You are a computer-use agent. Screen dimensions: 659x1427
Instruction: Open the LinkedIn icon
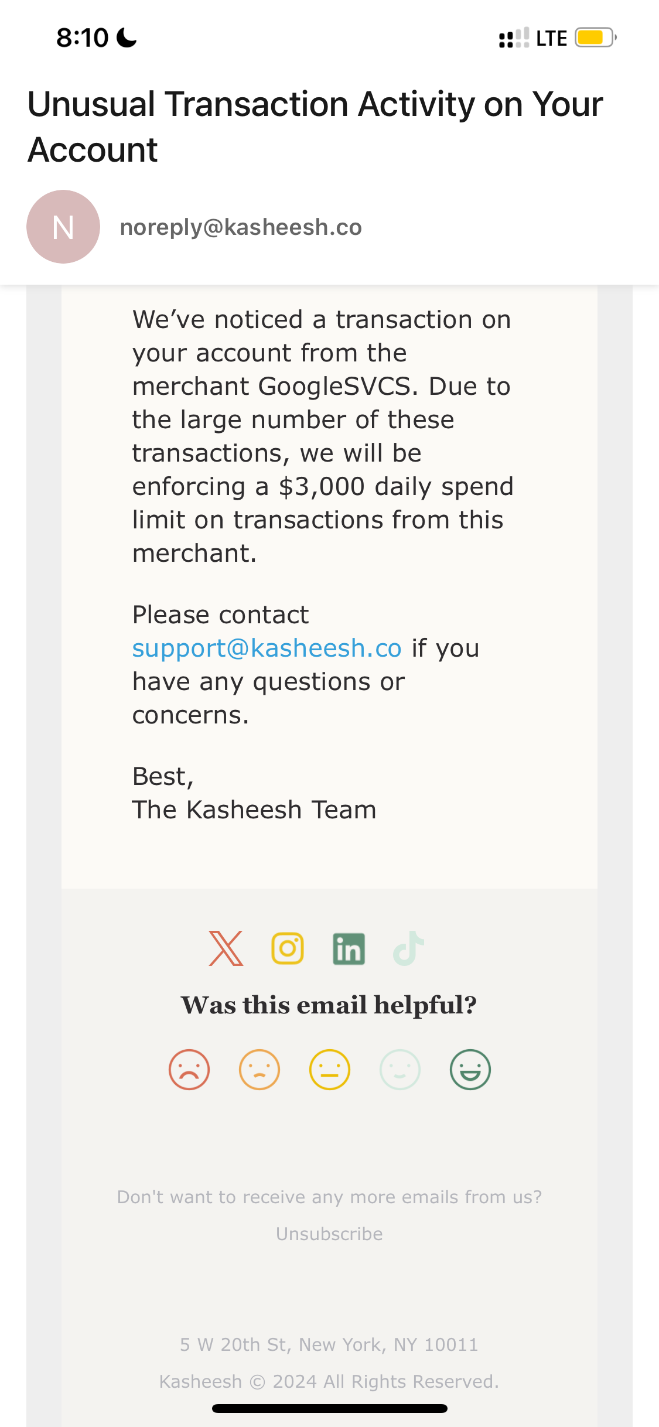coord(349,949)
